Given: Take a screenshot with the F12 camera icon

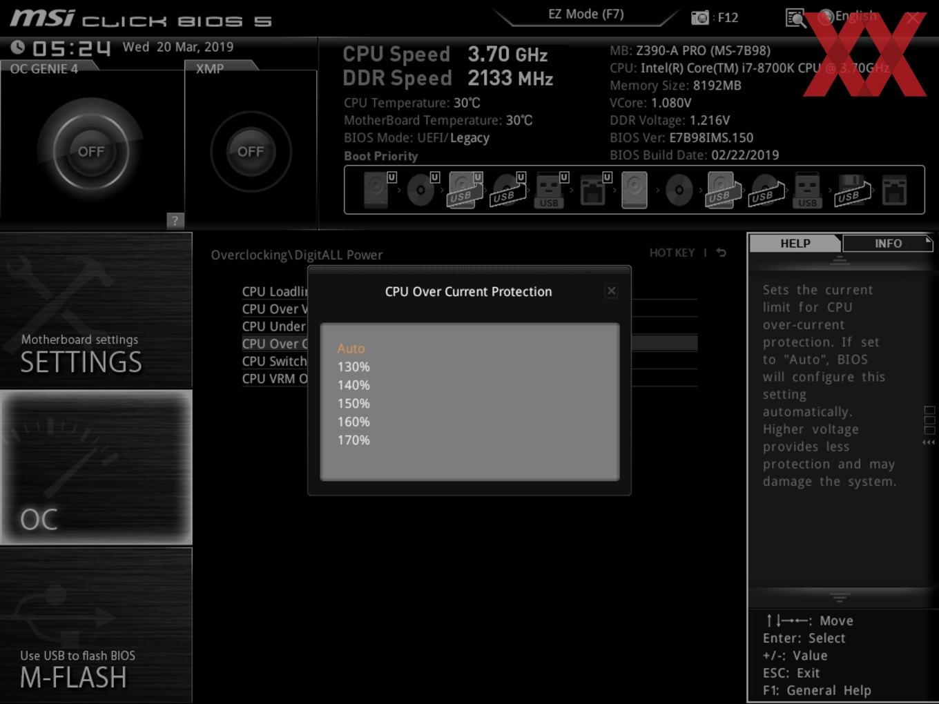Looking at the screenshot, I should click(x=700, y=17).
